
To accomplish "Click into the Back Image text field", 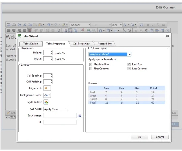I will click(60, 115).
